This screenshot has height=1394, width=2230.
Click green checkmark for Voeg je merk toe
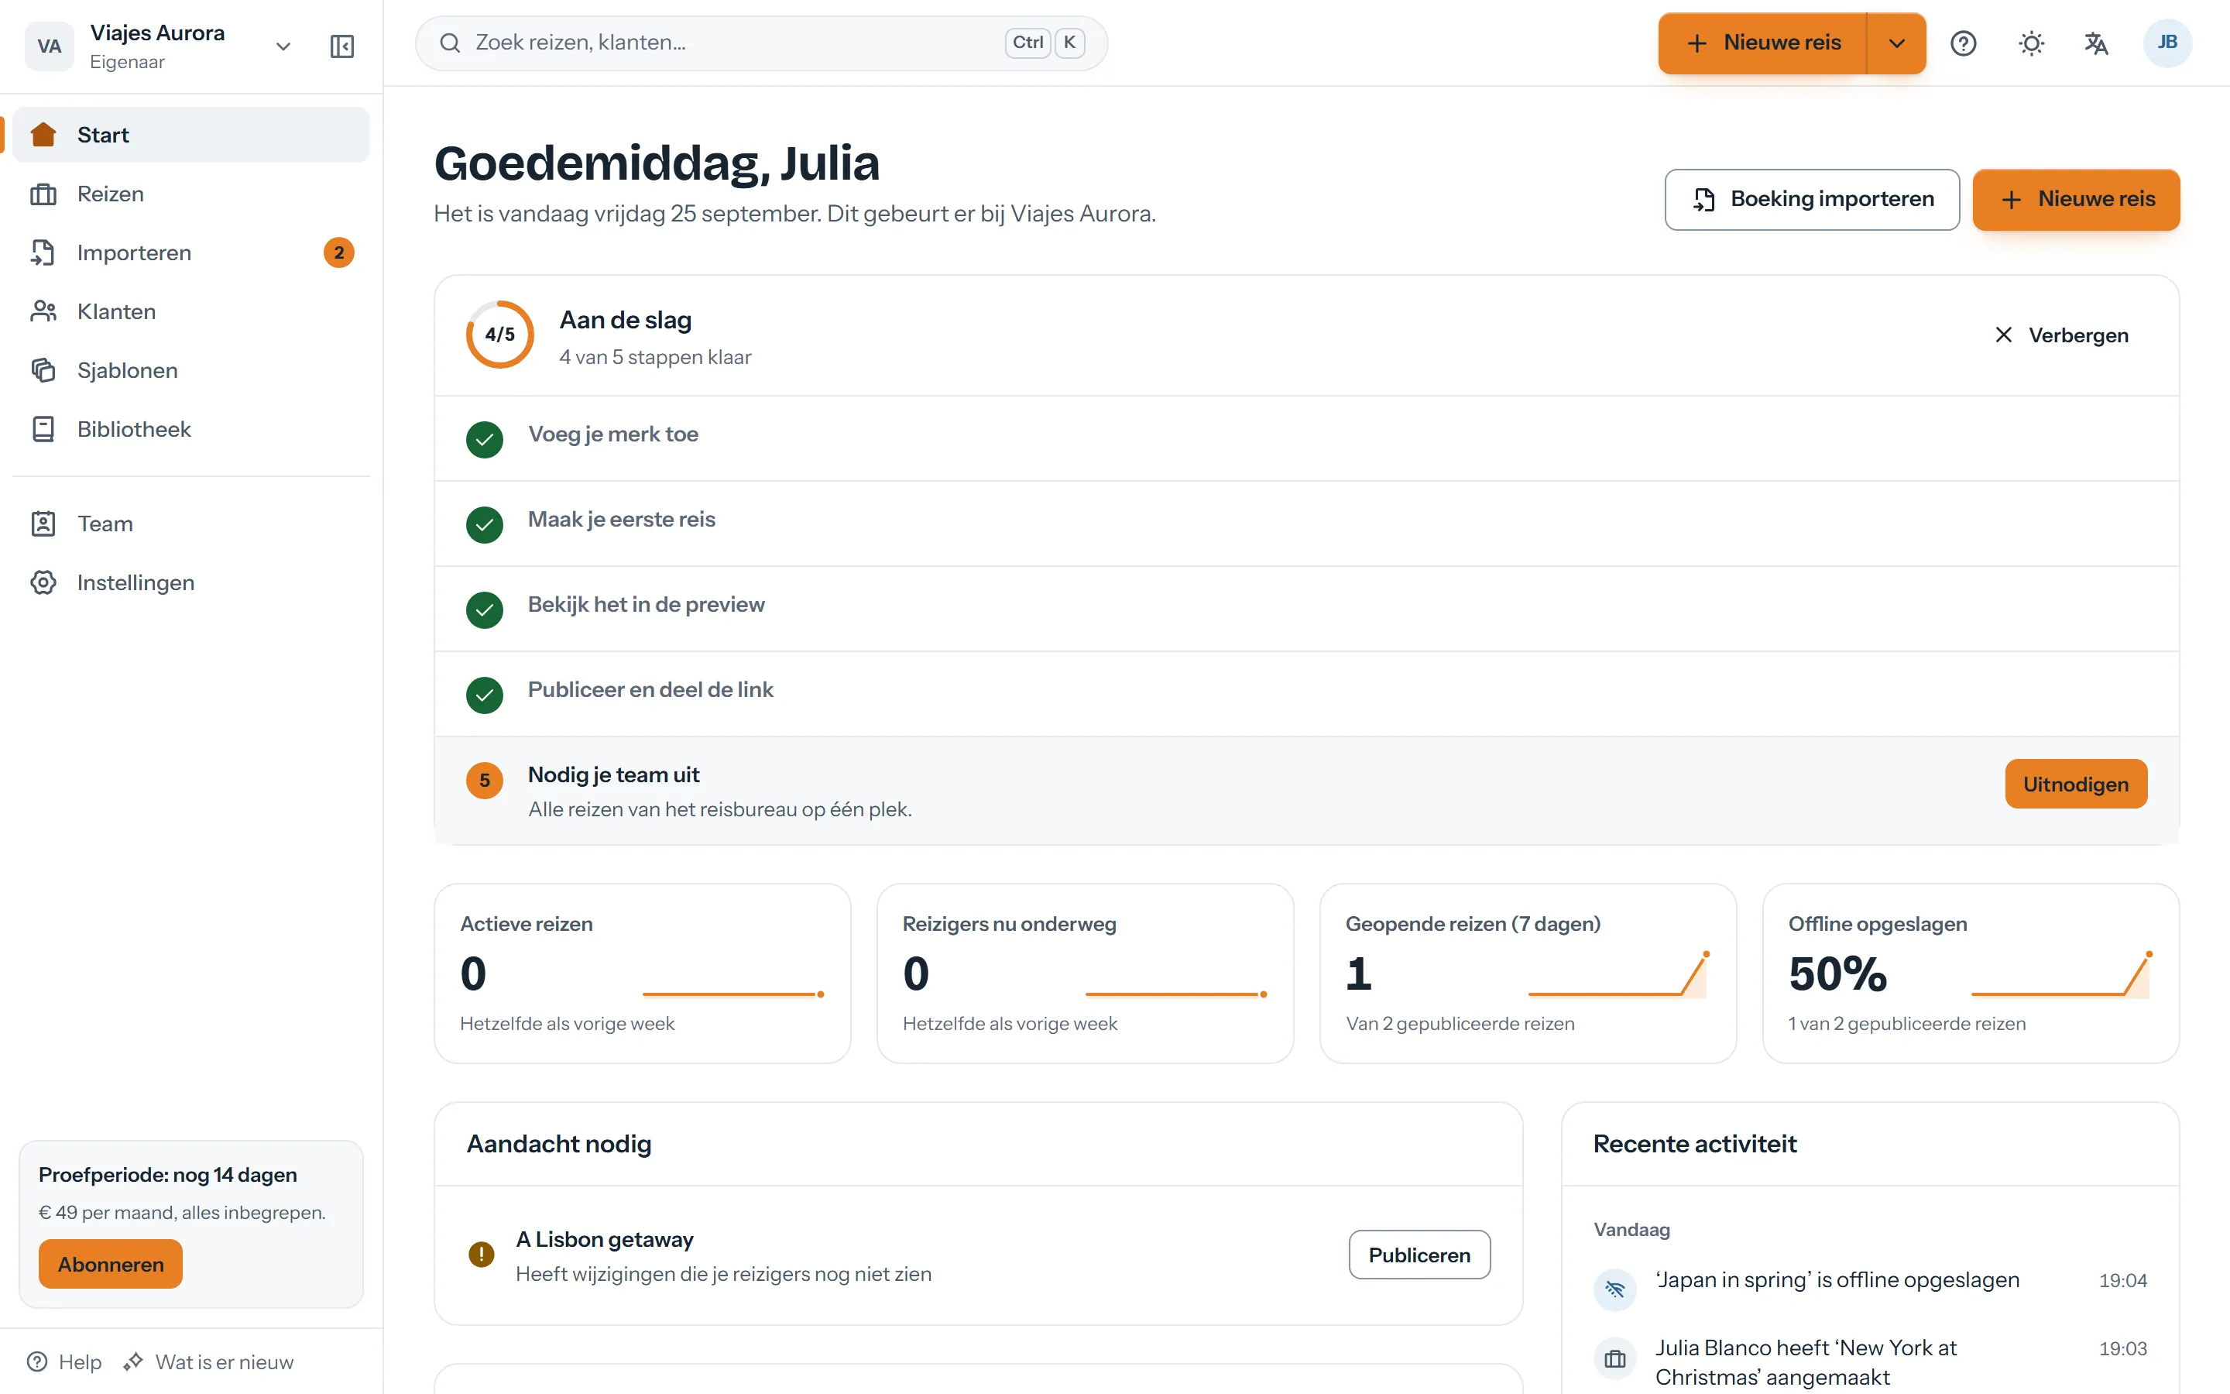[485, 440]
